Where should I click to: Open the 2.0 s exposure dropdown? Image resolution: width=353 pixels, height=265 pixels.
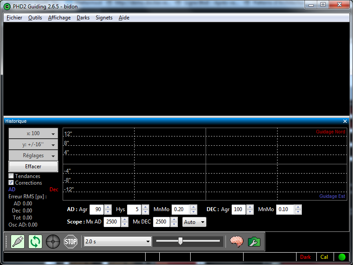[x=117, y=242]
